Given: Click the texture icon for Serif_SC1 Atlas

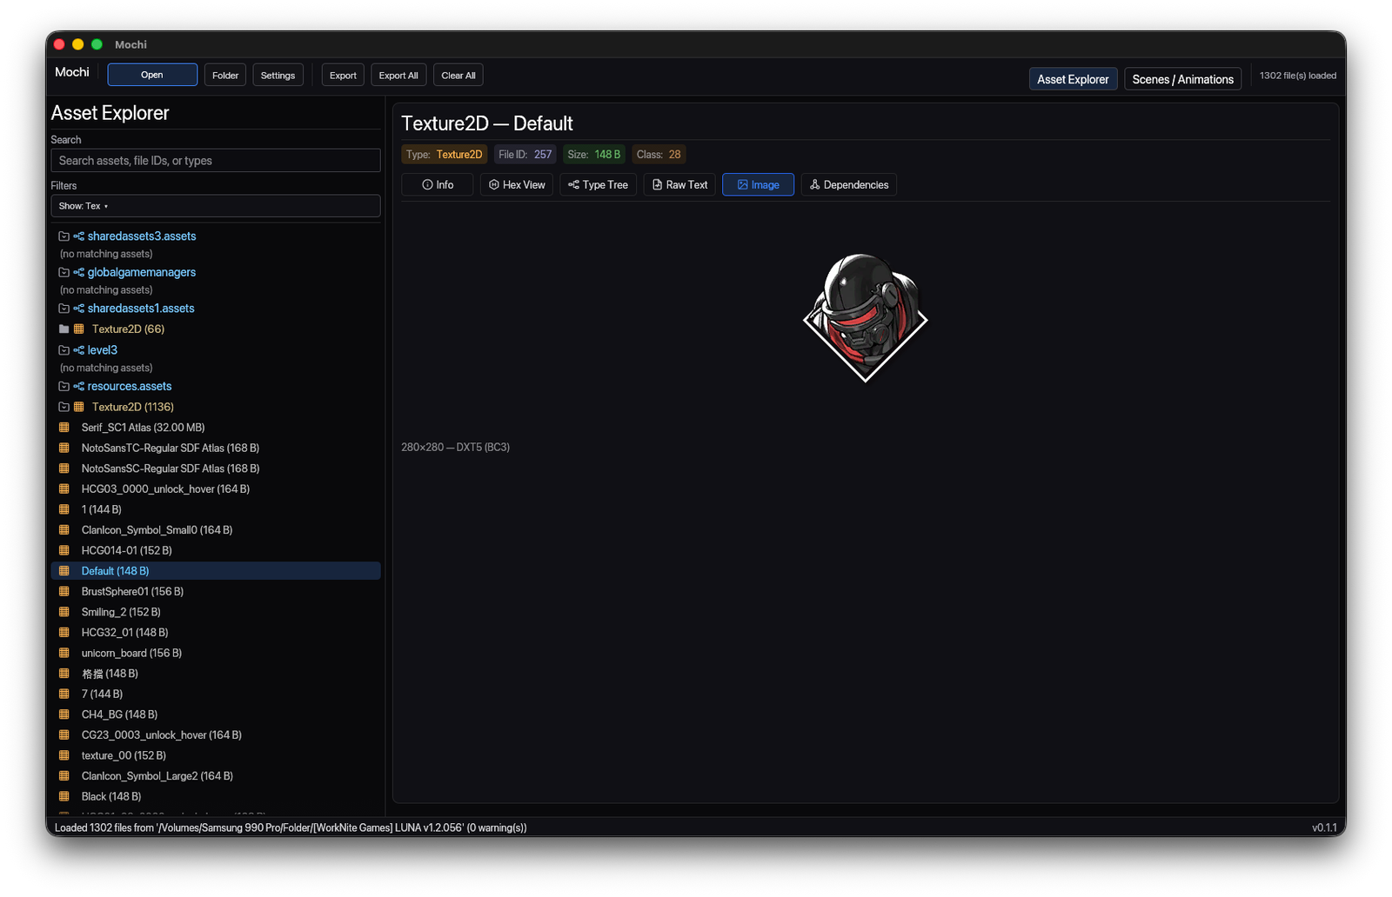Looking at the screenshot, I should pyautogui.click(x=64, y=428).
